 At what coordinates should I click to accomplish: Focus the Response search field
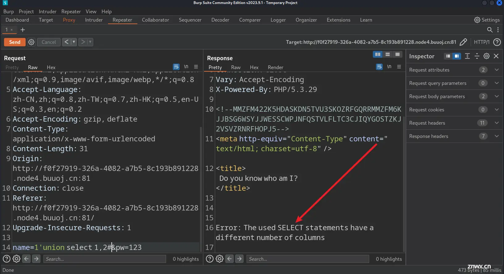[308, 259]
